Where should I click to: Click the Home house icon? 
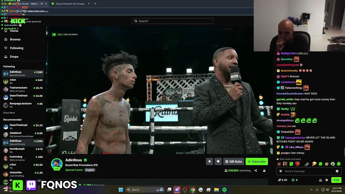[x=6, y=31]
